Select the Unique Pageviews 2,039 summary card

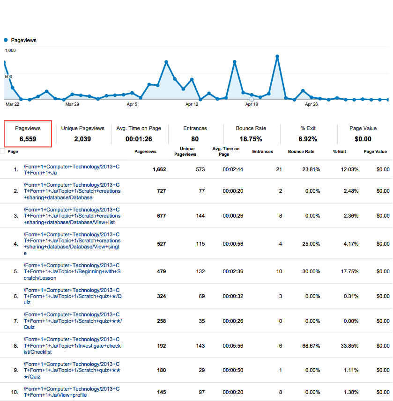[82, 134]
